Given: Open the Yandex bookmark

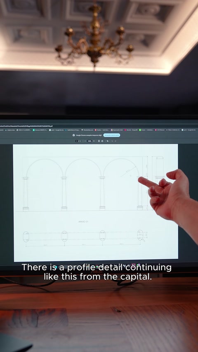Looking at the screenshot, I should point(102,130).
